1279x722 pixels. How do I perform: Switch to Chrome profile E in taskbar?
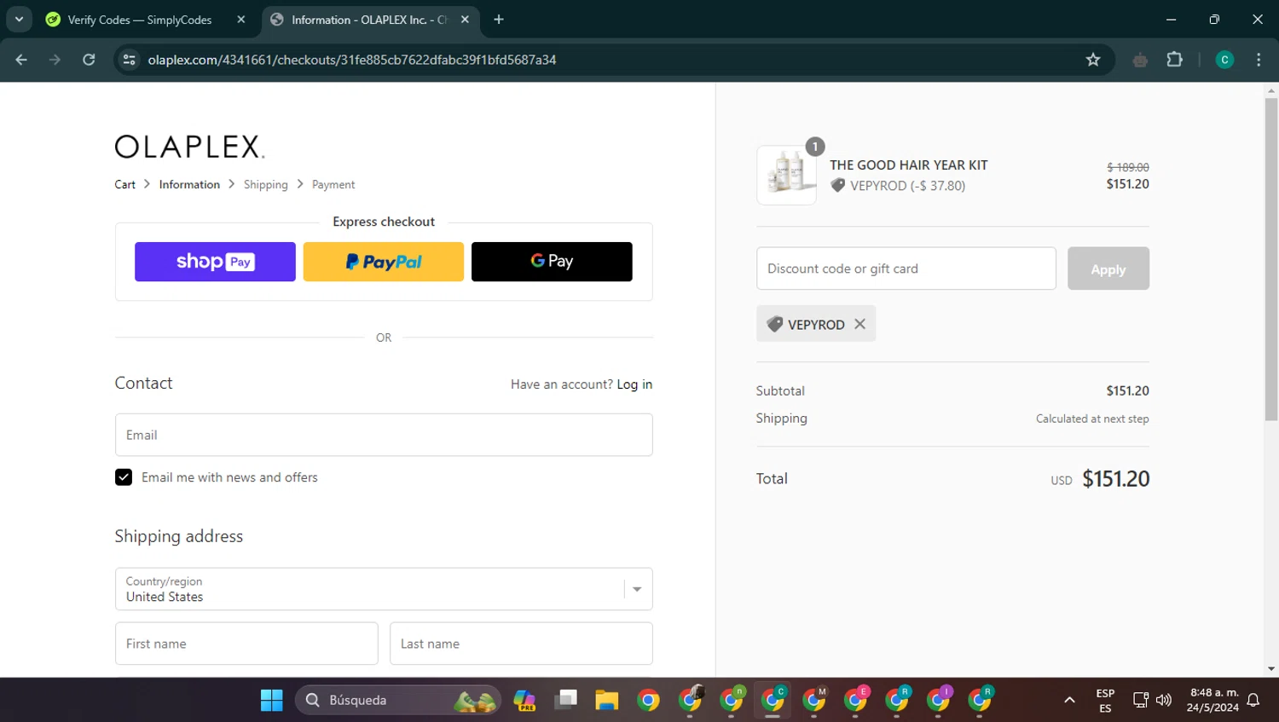click(855, 700)
